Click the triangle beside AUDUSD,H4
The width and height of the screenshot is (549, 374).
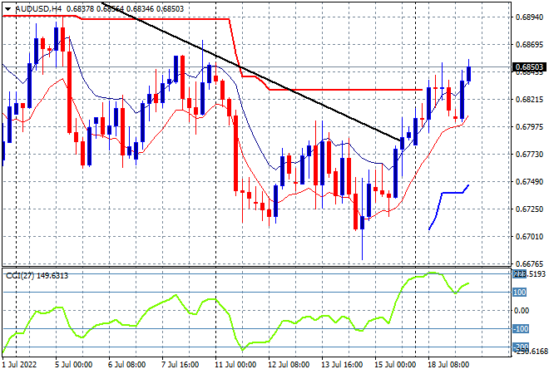pos(7,9)
